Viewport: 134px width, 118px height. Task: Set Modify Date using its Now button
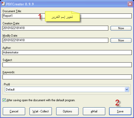coord(121,40)
